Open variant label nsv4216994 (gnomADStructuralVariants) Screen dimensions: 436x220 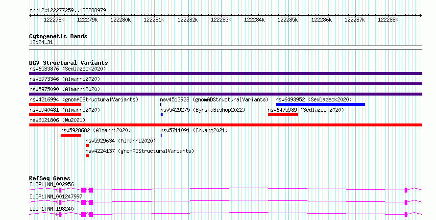[84, 99]
